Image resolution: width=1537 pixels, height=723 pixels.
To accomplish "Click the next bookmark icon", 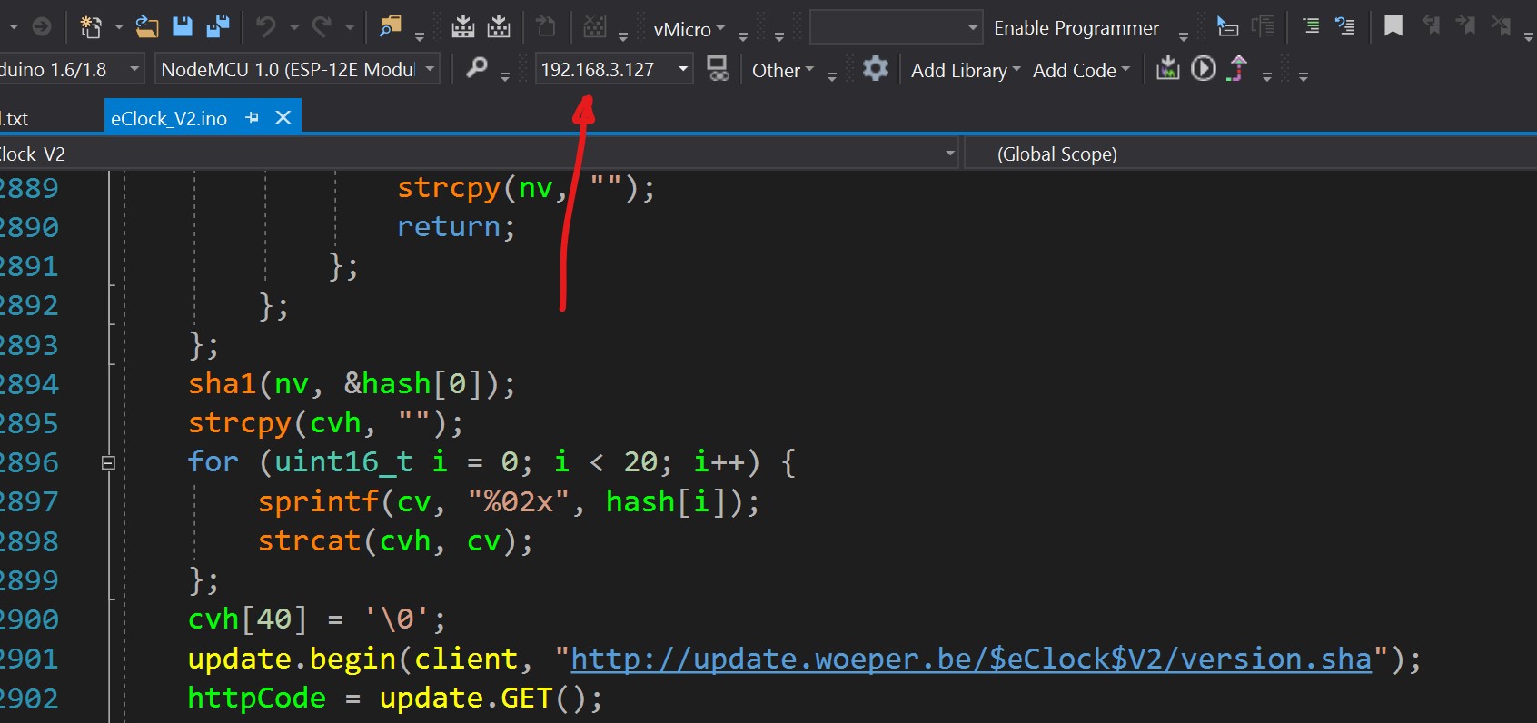I will tap(1465, 26).
